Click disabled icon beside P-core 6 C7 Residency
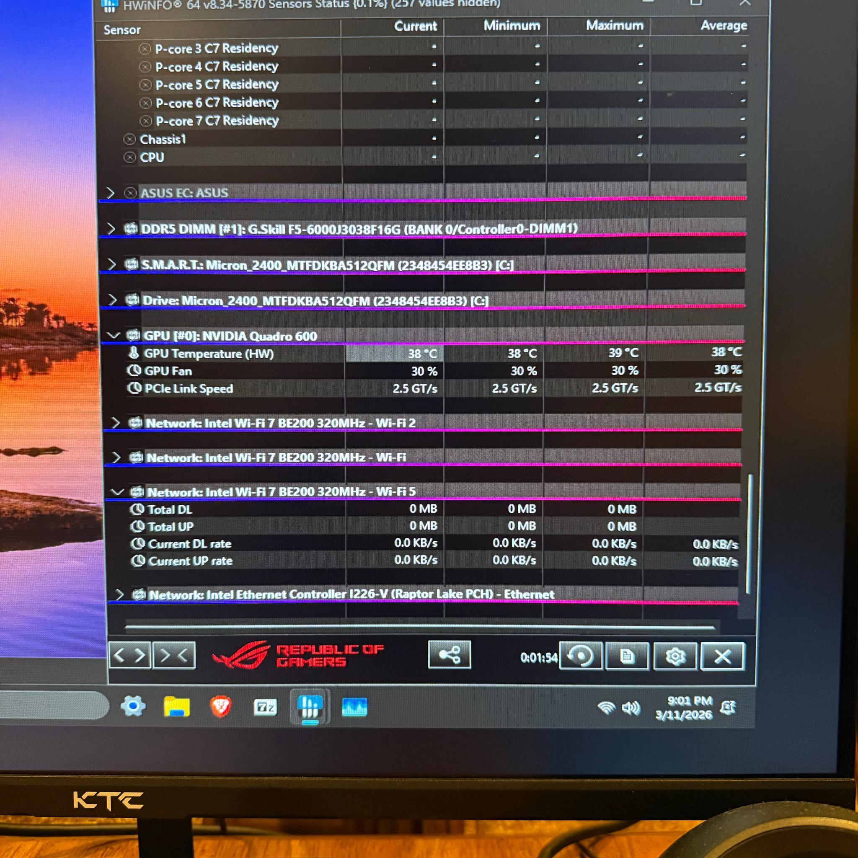 tap(146, 103)
